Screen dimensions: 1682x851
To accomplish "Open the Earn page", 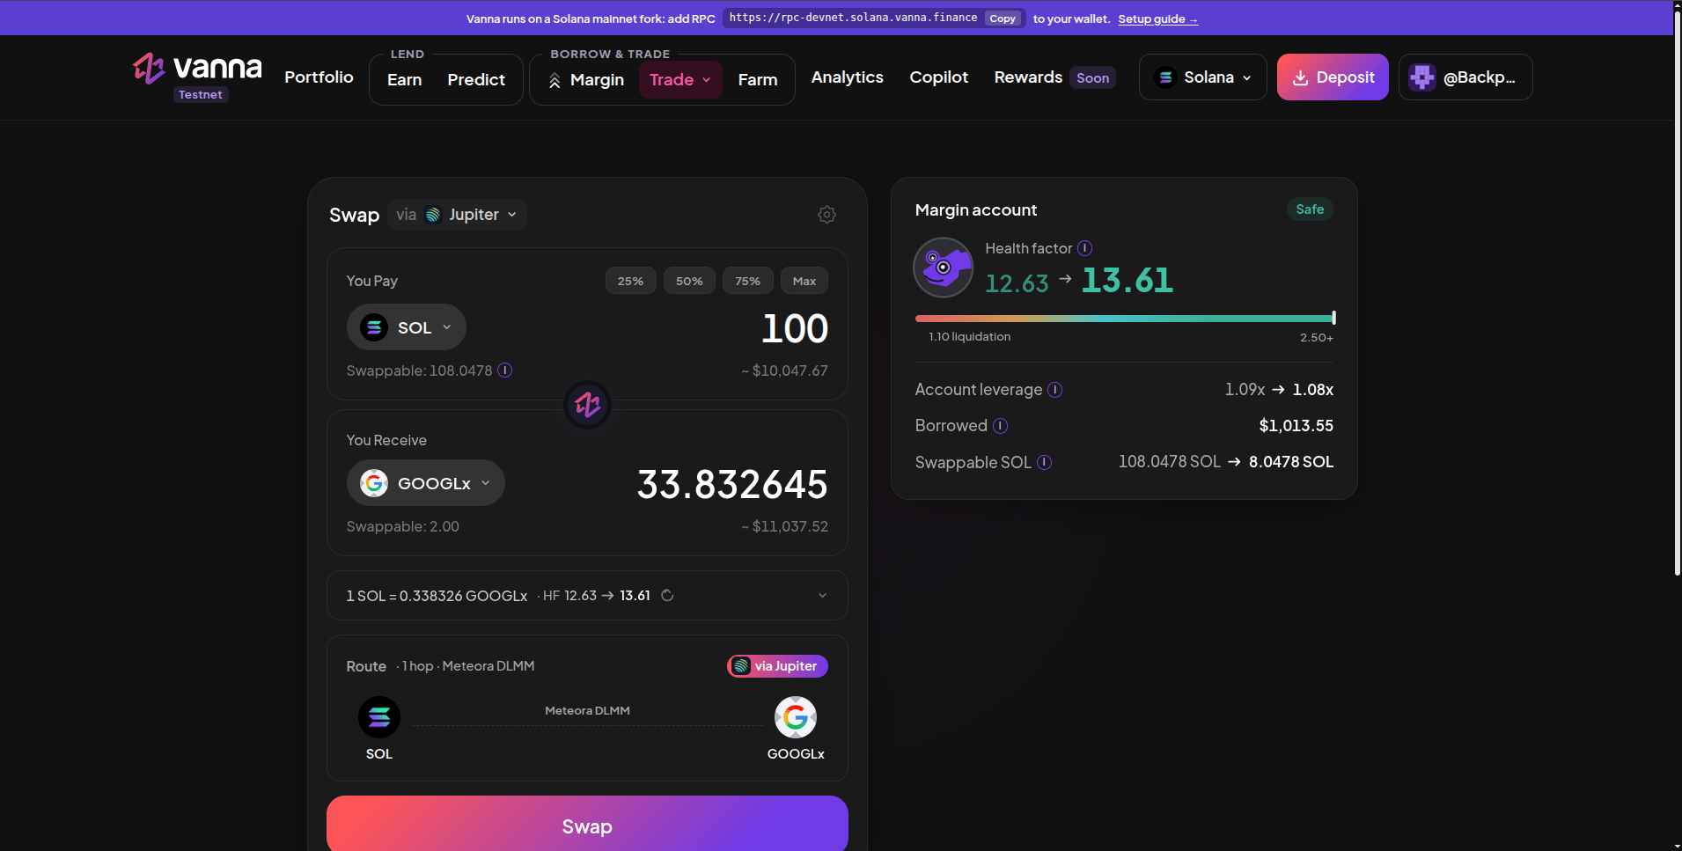I will pos(405,80).
